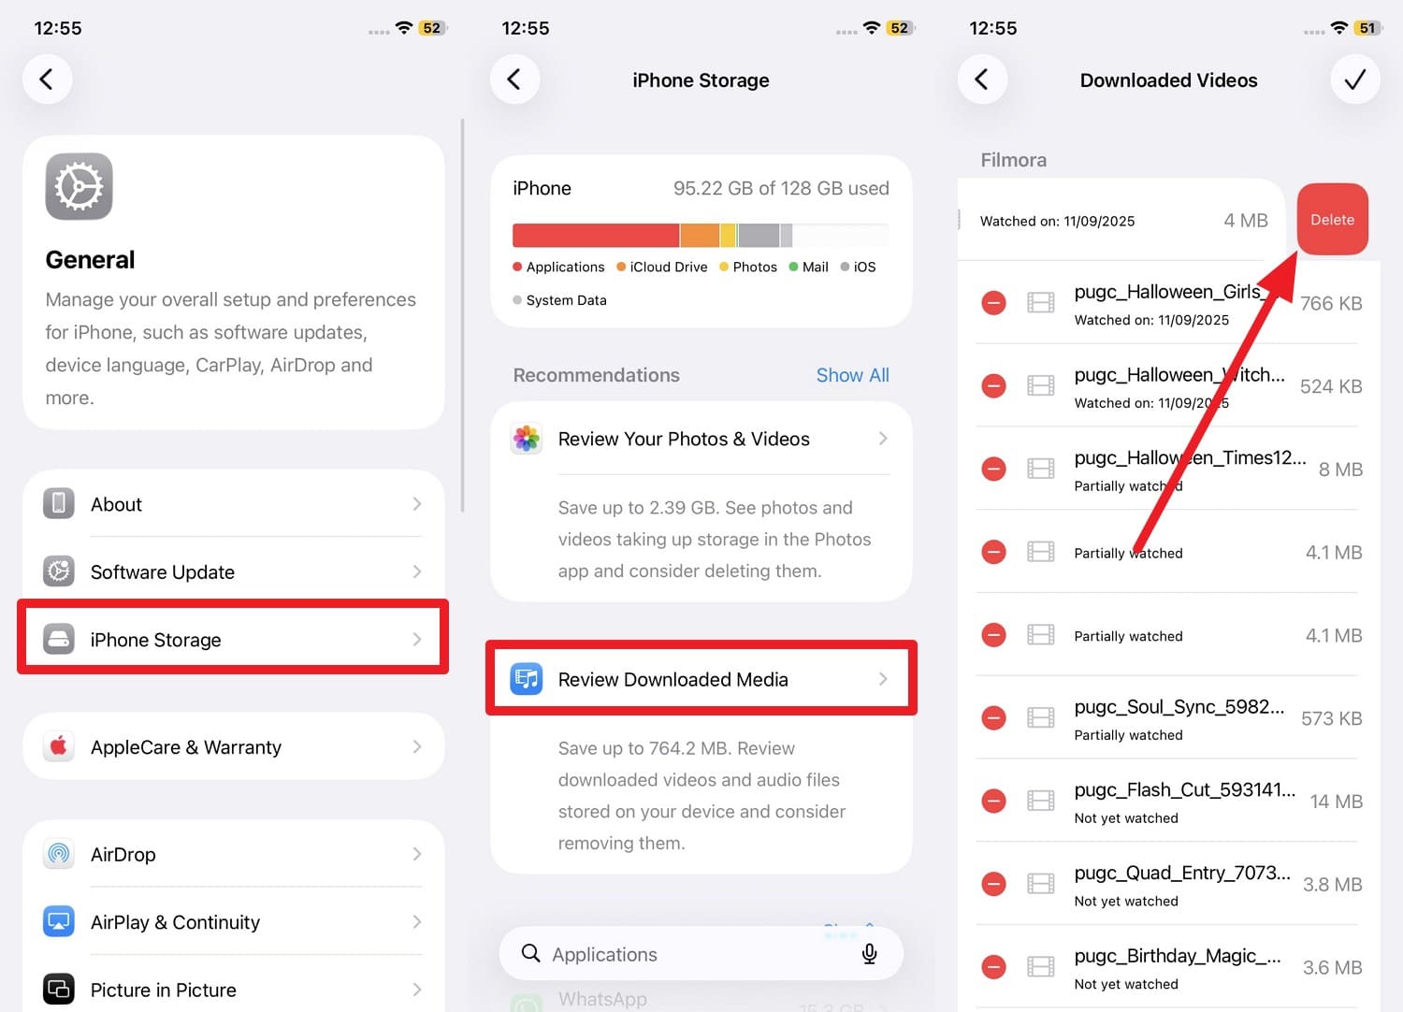
Task: Tap the 573 KB size value
Action: [x=1331, y=717]
